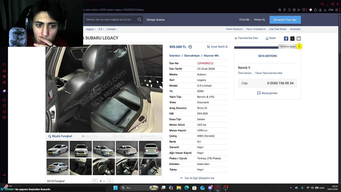Go to previous thumbnail page arrow

[95, 181]
